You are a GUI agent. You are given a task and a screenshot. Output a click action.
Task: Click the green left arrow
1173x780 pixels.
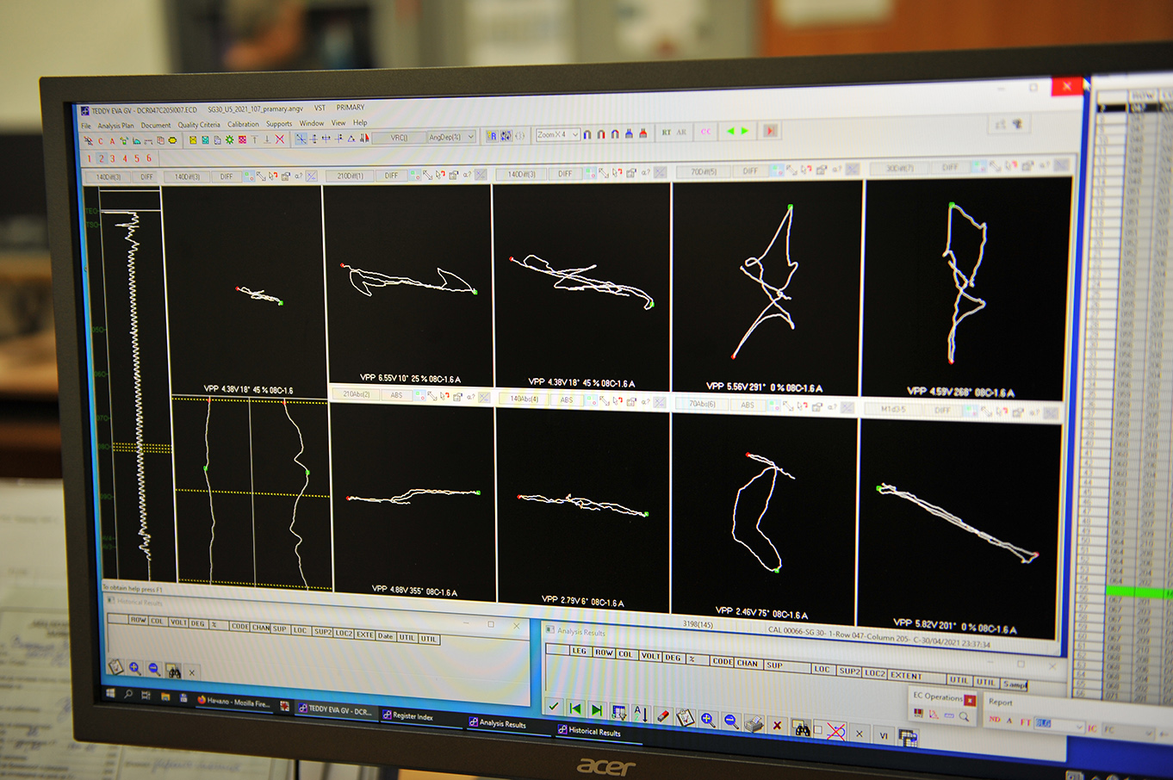pyautogui.click(x=730, y=131)
